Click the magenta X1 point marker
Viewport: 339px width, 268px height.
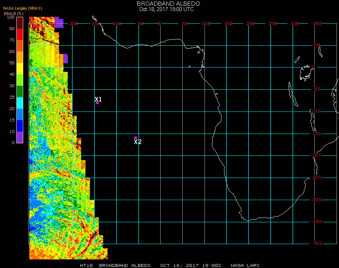pyautogui.click(x=97, y=103)
